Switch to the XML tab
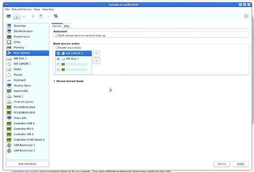Image resolution: width=254 pixels, height=172 pixels. coord(66,26)
